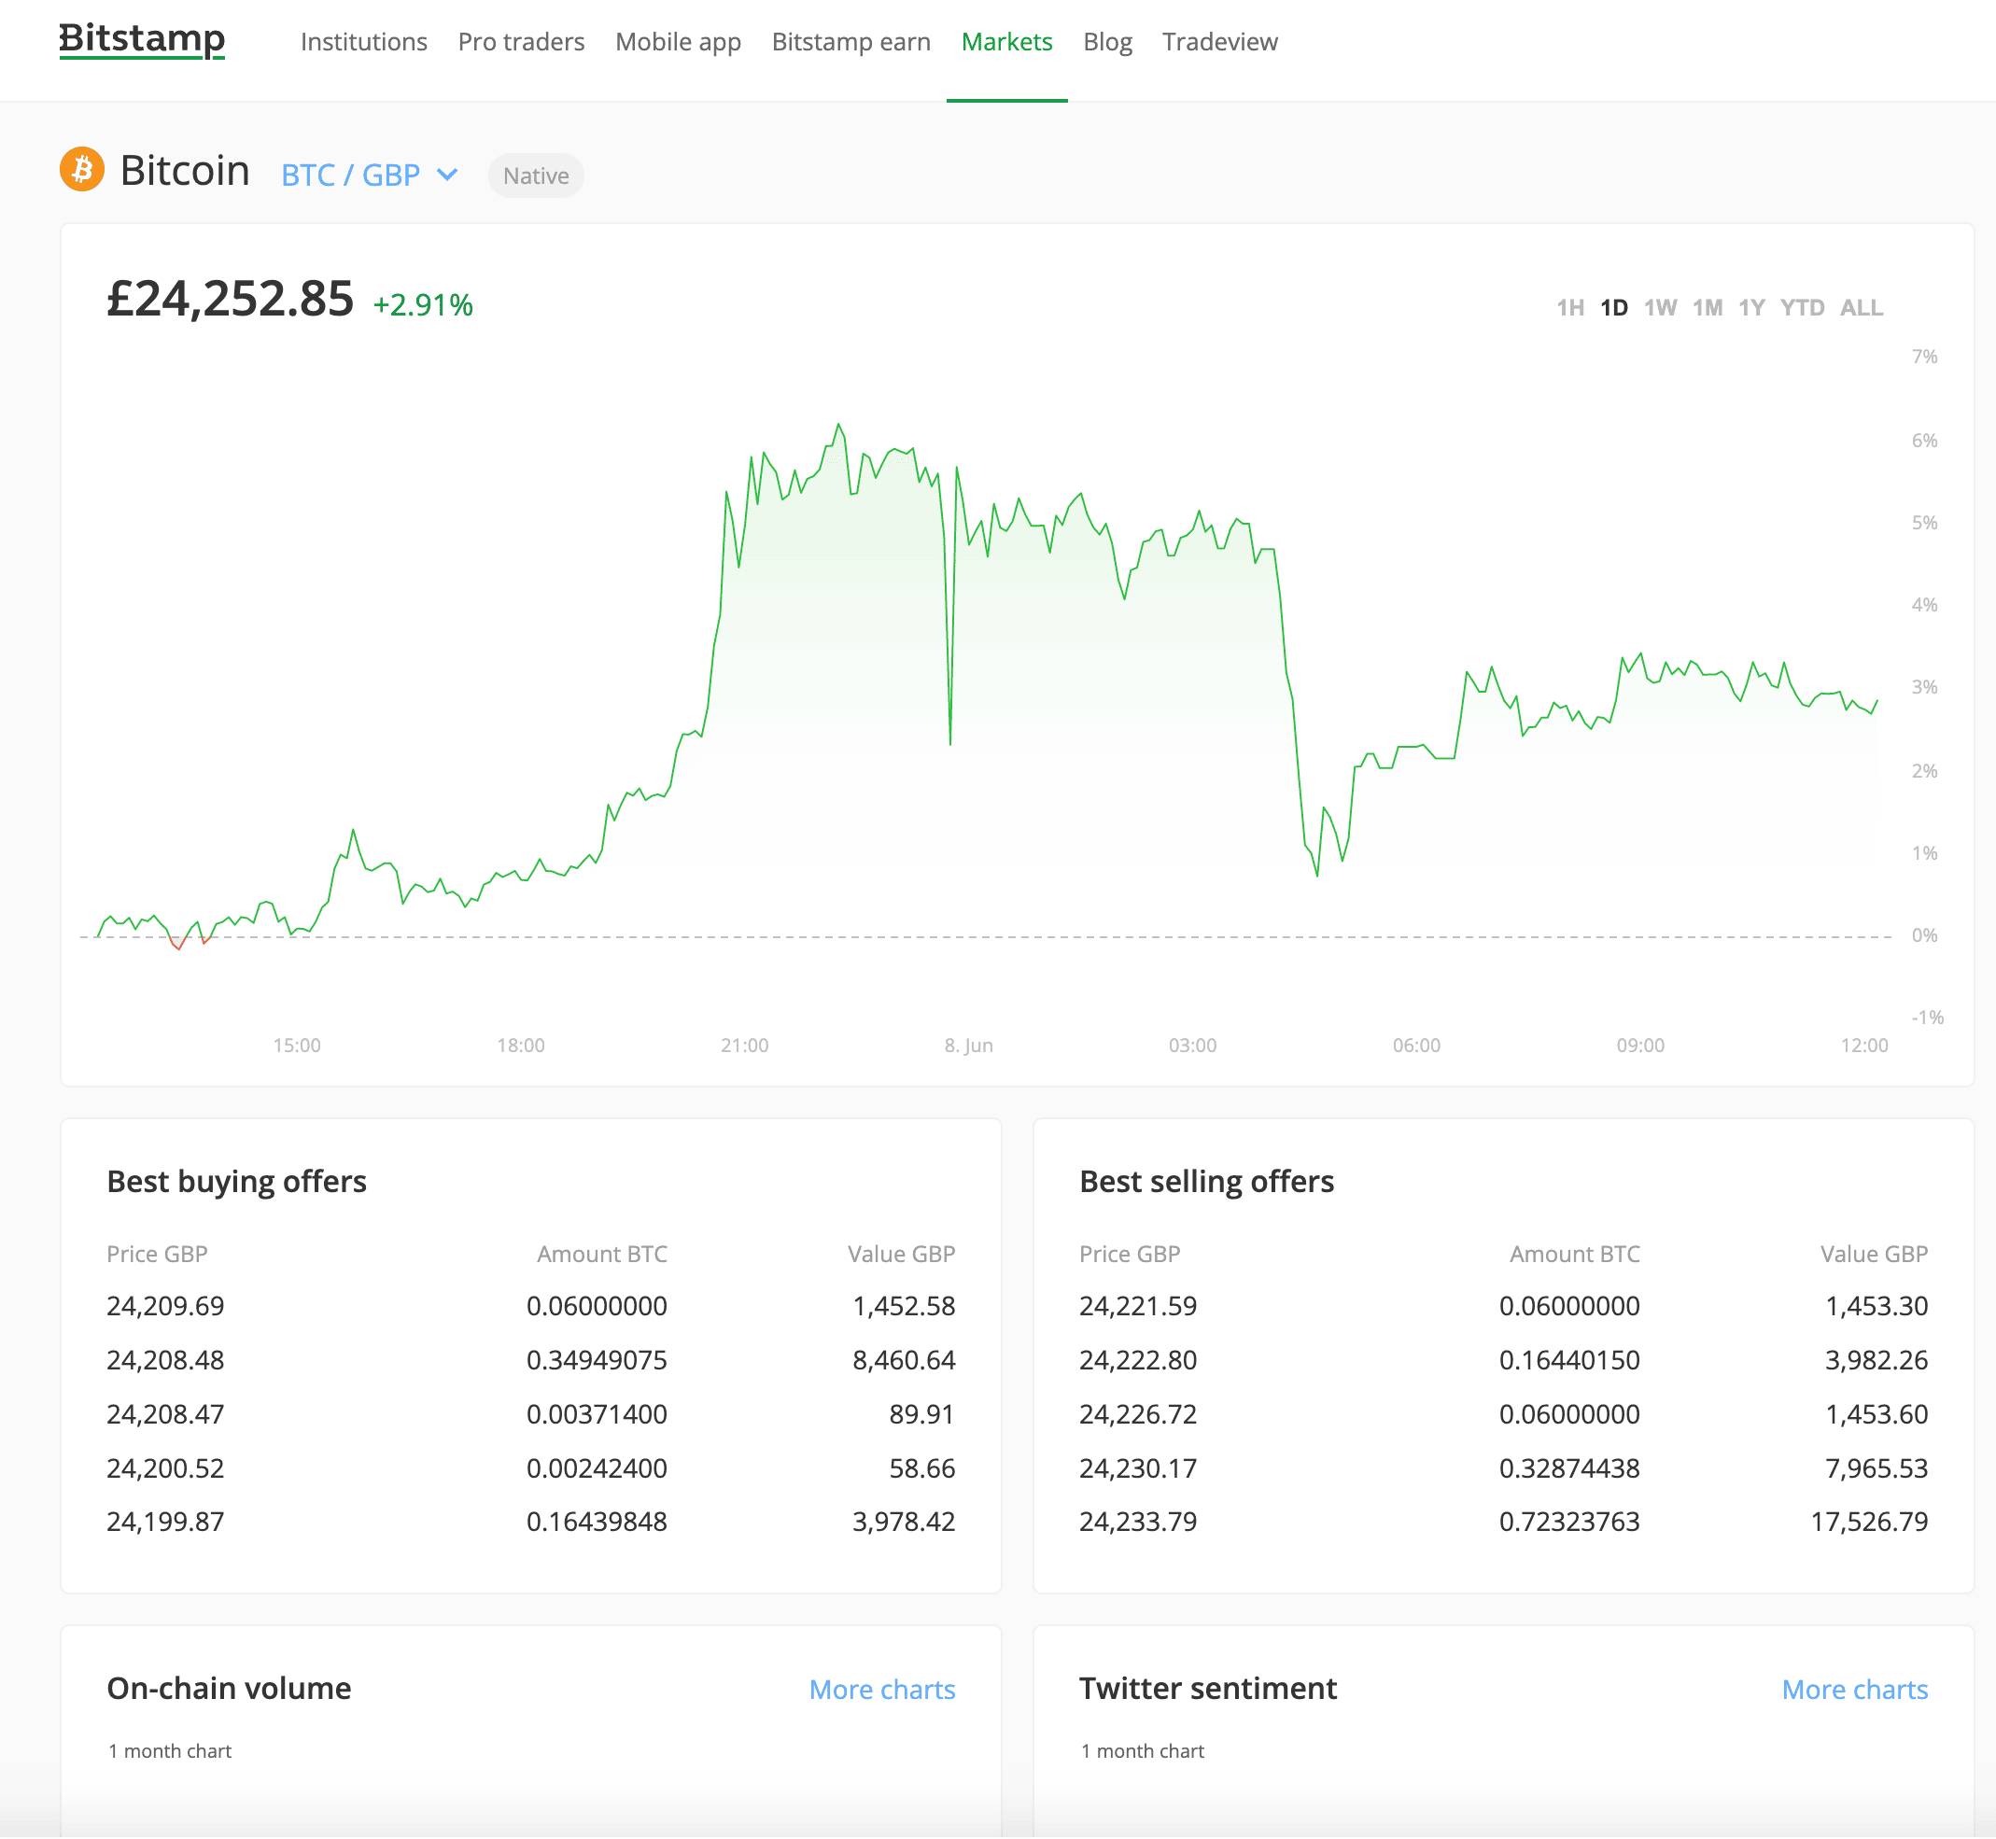Click the Best selling offers heading
Image resolution: width=1996 pixels, height=1839 pixels.
point(1207,1181)
